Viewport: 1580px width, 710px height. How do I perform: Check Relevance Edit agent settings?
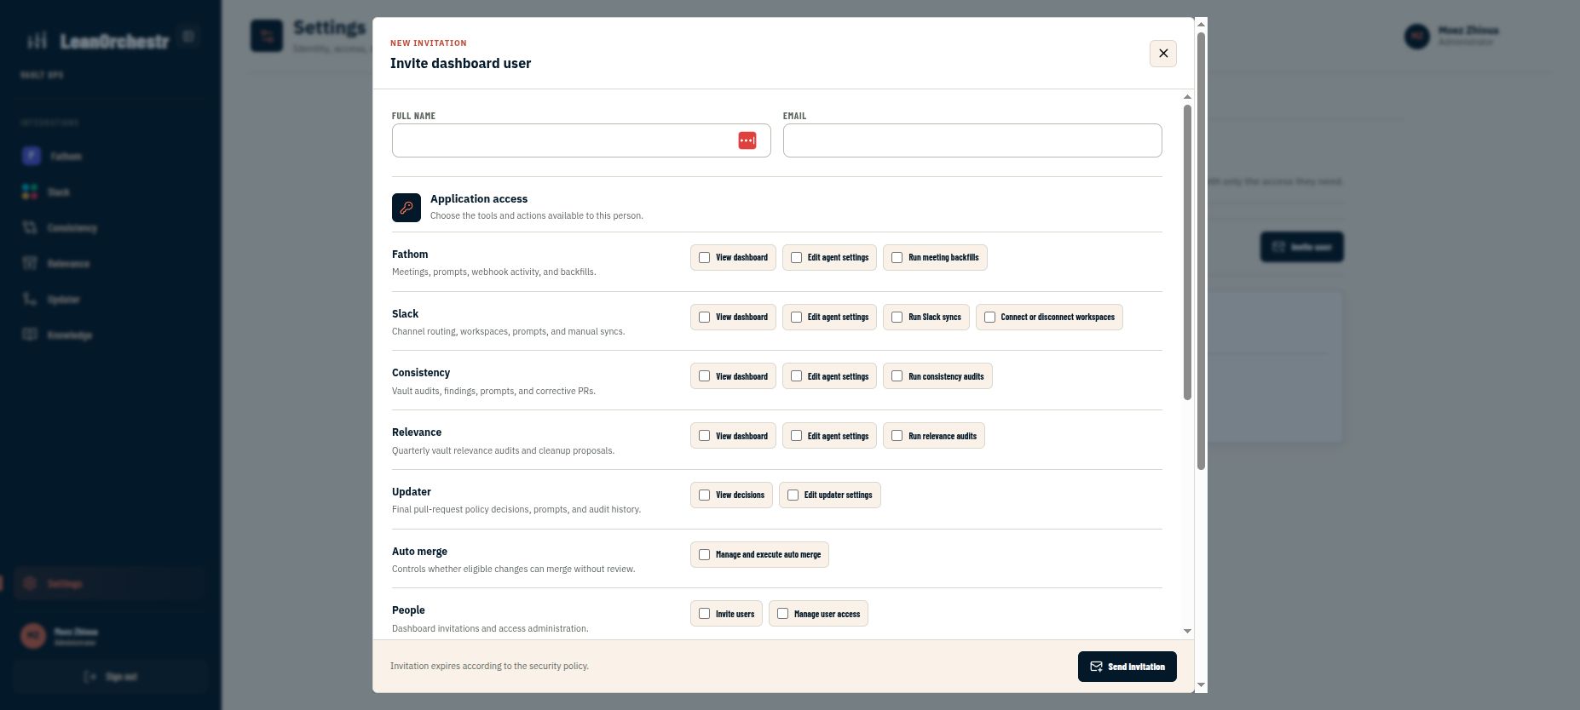click(x=796, y=436)
